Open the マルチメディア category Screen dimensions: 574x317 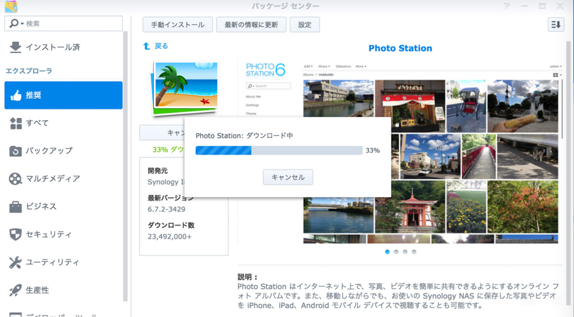[x=64, y=179]
